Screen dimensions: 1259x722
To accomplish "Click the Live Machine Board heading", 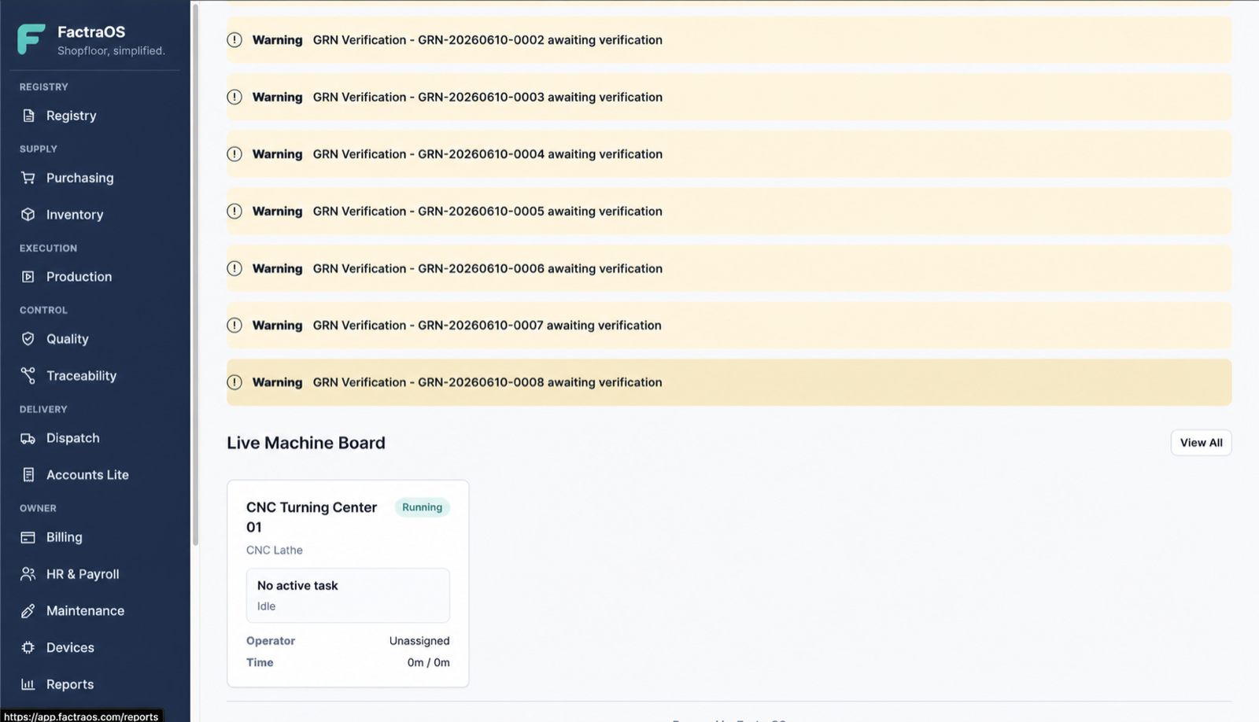I will pyautogui.click(x=306, y=443).
